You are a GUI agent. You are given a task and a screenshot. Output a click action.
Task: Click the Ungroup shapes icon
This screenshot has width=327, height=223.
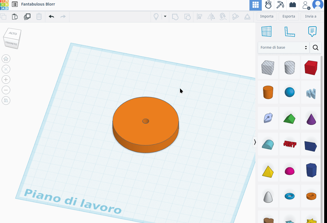[x=187, y=16]
